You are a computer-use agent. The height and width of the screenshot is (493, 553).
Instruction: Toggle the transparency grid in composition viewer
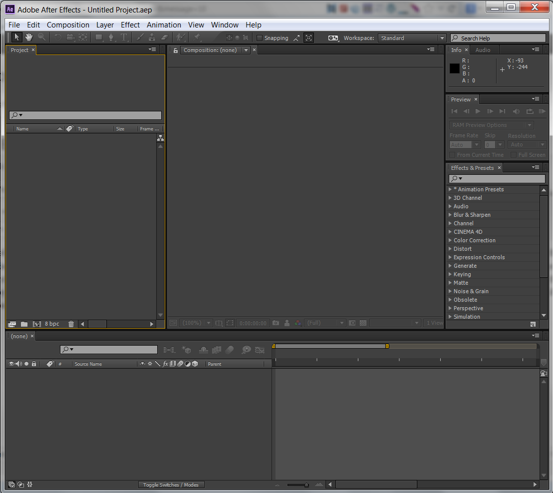coord(363,323)
